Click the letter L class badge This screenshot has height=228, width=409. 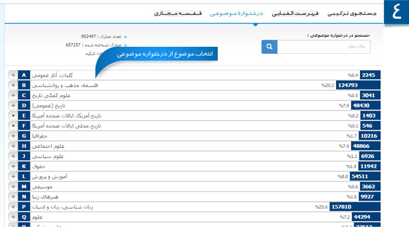click(24, 177)
